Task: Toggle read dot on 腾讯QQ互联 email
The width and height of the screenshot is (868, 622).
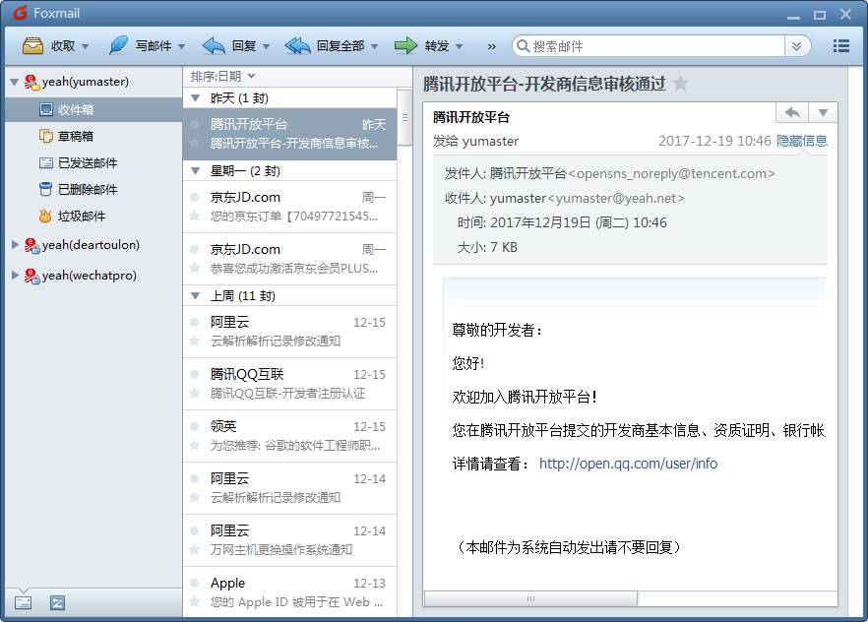Action: pyautogui.click(x=194, y=375)
